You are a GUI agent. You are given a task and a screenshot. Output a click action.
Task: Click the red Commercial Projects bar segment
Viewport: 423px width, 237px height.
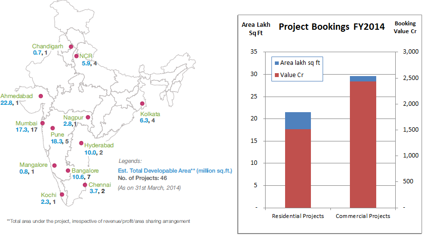pyautogui.click(x=363, y=144)
